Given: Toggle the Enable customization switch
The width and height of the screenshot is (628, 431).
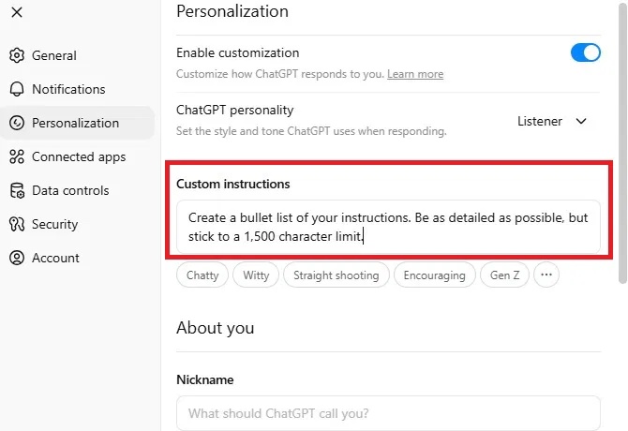Looking at the screenshot, I should [x=585, y=52].
